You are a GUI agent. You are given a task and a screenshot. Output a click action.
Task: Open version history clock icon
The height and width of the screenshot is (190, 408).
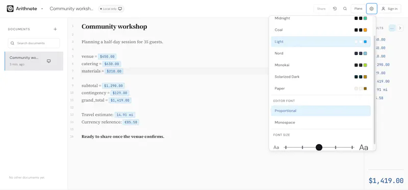[x=335, y=9]
